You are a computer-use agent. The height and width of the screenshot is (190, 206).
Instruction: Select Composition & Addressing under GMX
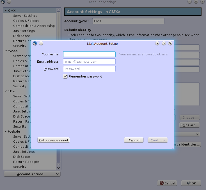pos(34,26)
